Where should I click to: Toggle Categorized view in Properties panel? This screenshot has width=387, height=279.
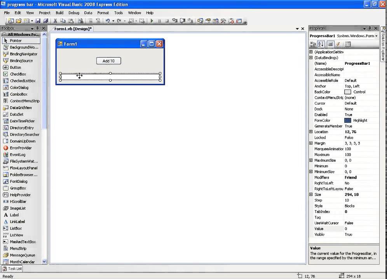click(313, 44)
